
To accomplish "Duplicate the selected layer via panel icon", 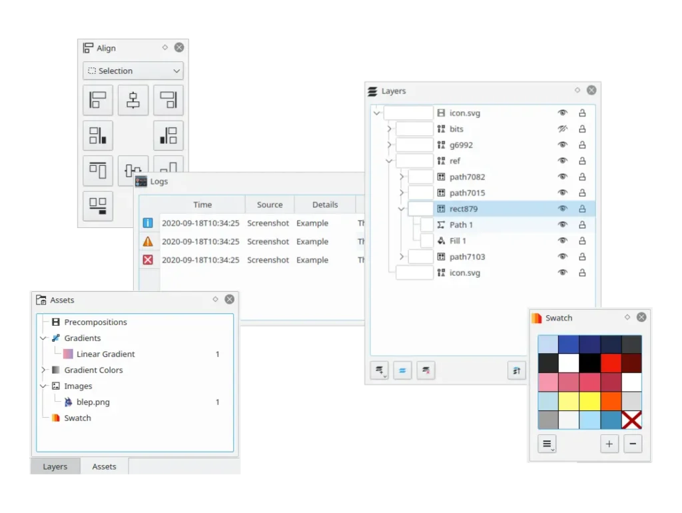I will pyautogui.click(x=402, y=370).
